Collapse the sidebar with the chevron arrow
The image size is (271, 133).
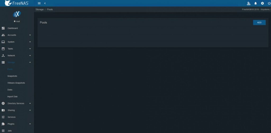pyautogui.click(x=45, y=3)
